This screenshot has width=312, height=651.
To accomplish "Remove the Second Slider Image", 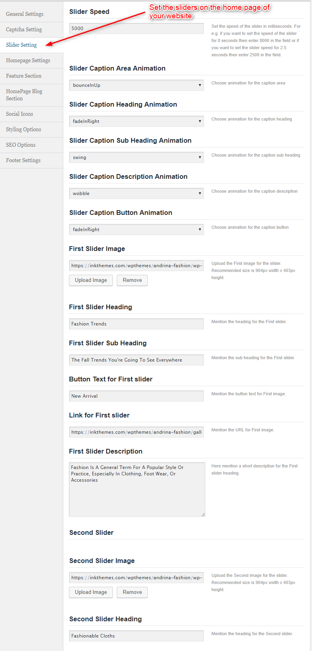I will coord(132,592).
